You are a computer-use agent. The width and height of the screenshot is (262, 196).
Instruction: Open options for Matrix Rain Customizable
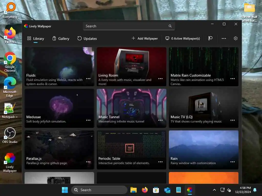click(233, 79)
